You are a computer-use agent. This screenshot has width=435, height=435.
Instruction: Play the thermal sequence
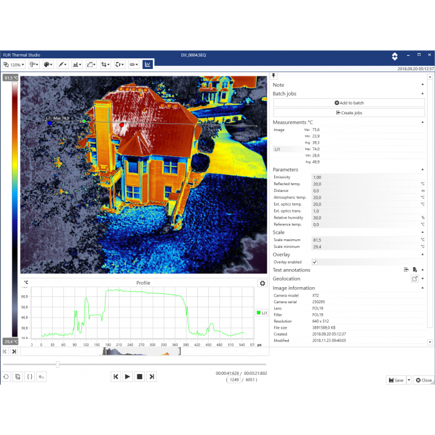[127, 377]
